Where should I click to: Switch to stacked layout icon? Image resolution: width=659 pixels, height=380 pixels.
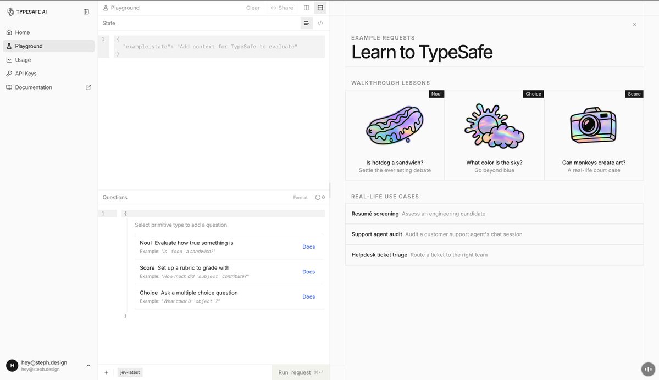point(320,8)
